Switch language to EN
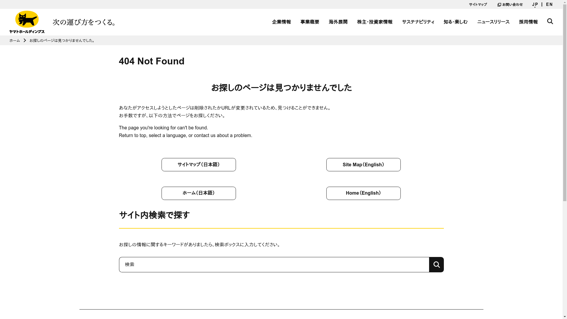 [x=549, y=4]
